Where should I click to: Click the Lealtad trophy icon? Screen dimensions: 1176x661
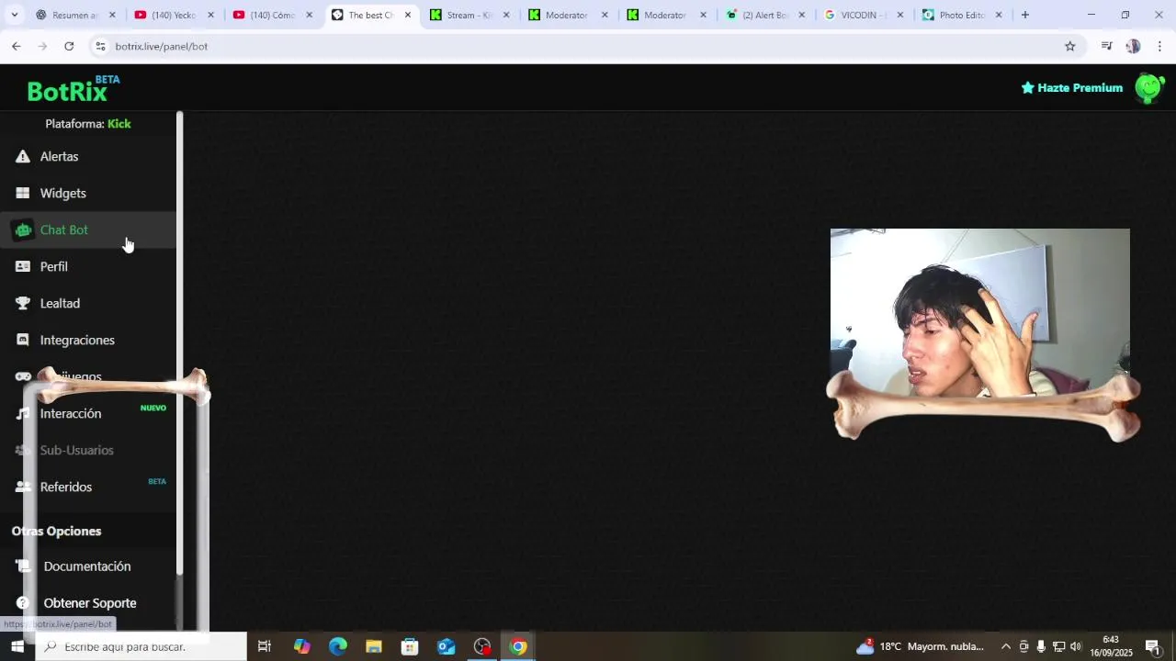click(22, 304)
